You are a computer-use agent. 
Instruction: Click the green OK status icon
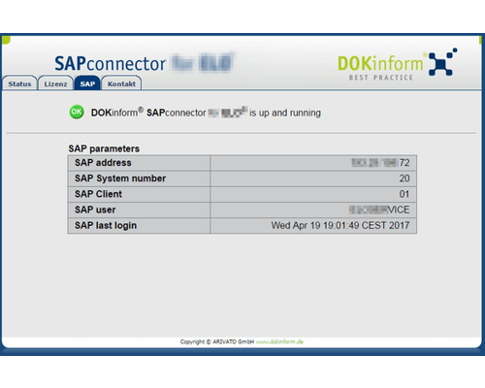point(77,113)
